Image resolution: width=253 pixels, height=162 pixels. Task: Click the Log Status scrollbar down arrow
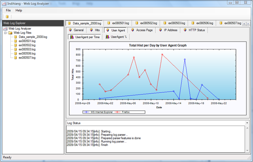247,151
